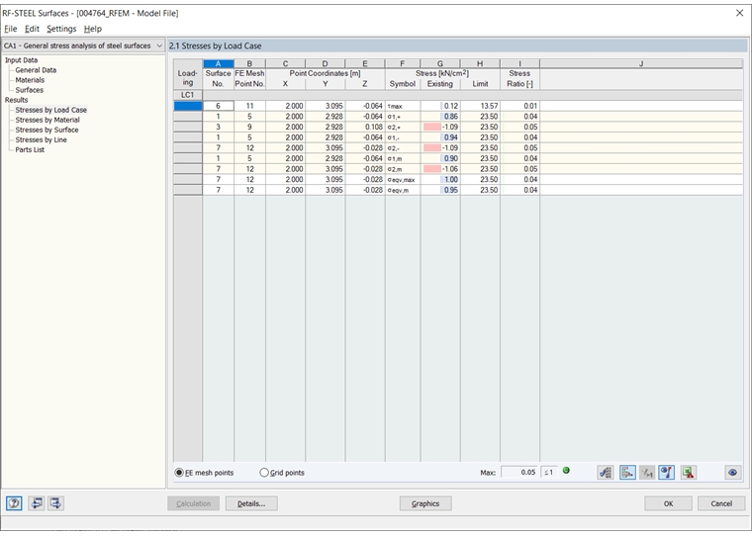Toggle the color relation scale icon
Screen dimensions: 752x536
pyautogui.click(x=667, y=473)
